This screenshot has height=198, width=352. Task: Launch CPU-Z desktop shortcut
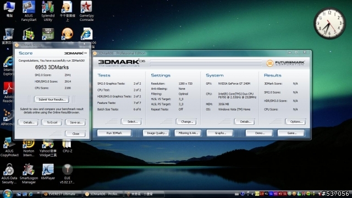click(67, 146)
